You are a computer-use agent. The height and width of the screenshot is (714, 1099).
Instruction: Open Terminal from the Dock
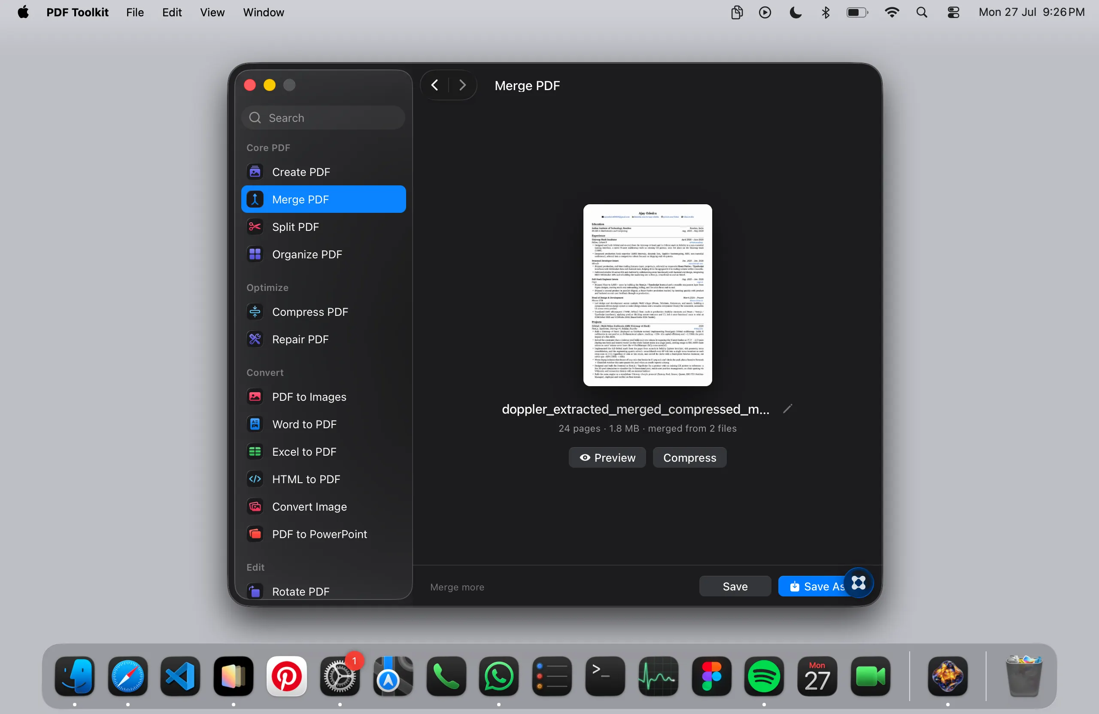605,676
